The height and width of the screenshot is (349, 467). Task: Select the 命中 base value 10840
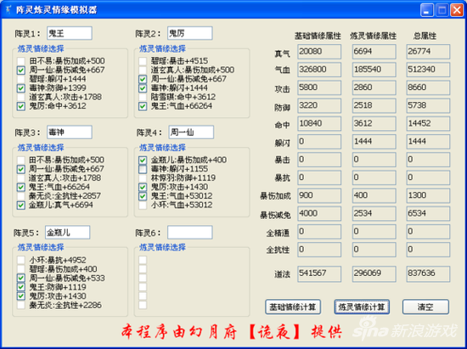coord(319,124)
